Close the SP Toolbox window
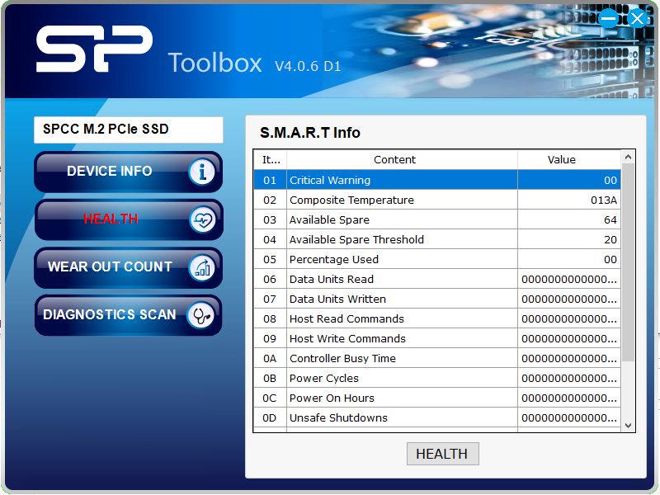The image size is (660, 495). (x=637, y=18)
